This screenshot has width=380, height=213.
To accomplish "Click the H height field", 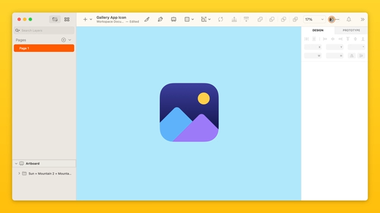I will [x=335, y=56].
